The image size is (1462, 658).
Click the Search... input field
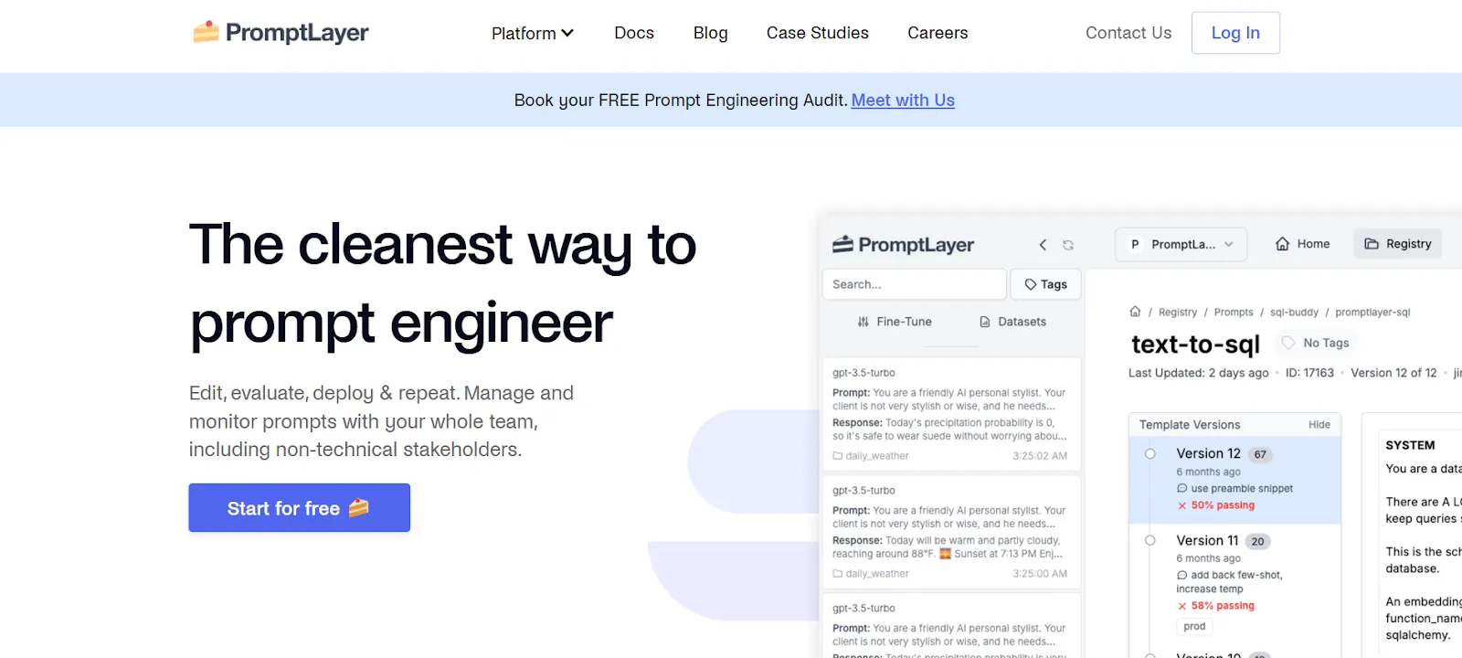pos(915,284)
